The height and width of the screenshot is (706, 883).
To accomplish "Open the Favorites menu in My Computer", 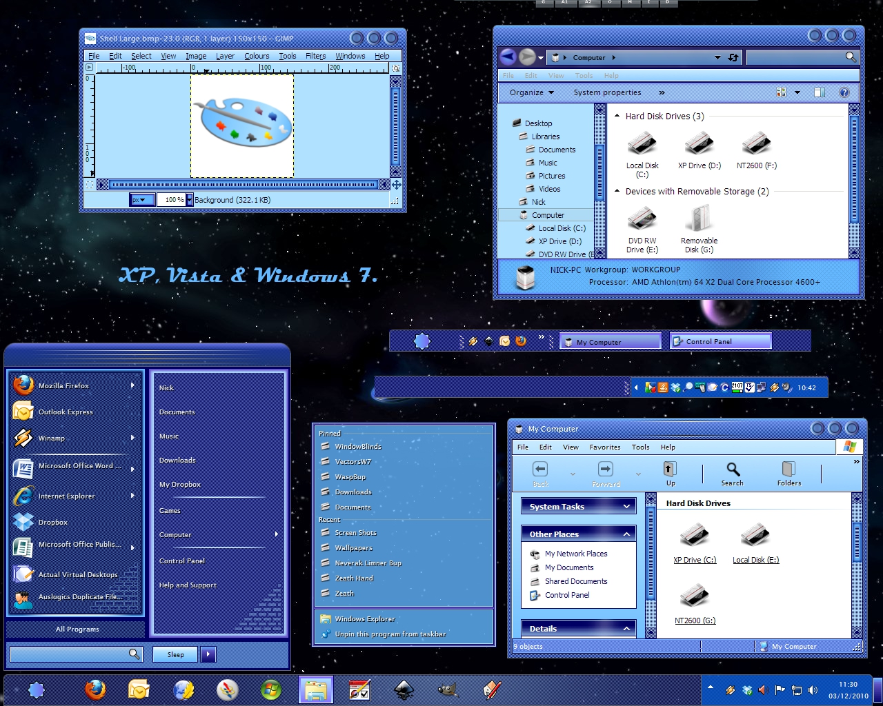I will pos(605,447).
